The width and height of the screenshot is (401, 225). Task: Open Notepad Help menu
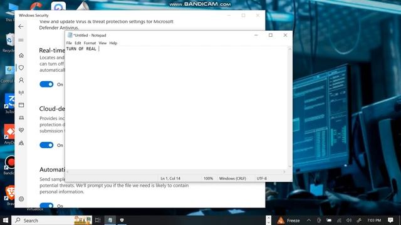click(x=113, y=43)
